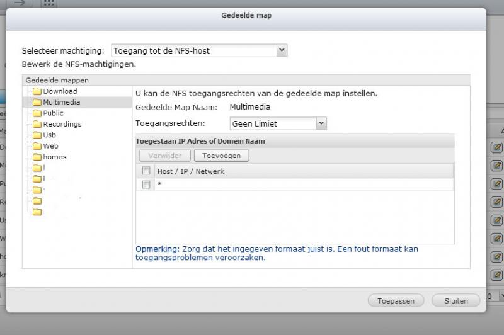Click the Public folder icon

click(x=37, y=113)
